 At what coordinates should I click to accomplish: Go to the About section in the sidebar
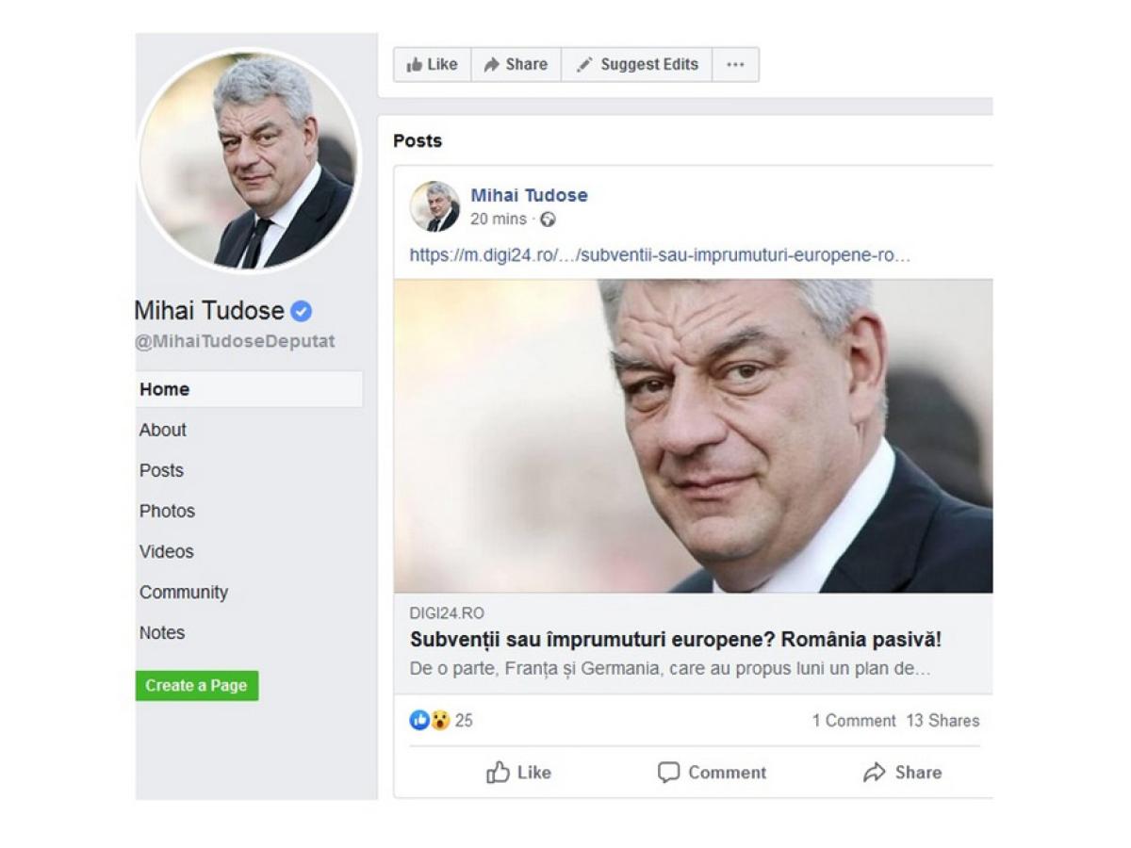tap(163, 430)
